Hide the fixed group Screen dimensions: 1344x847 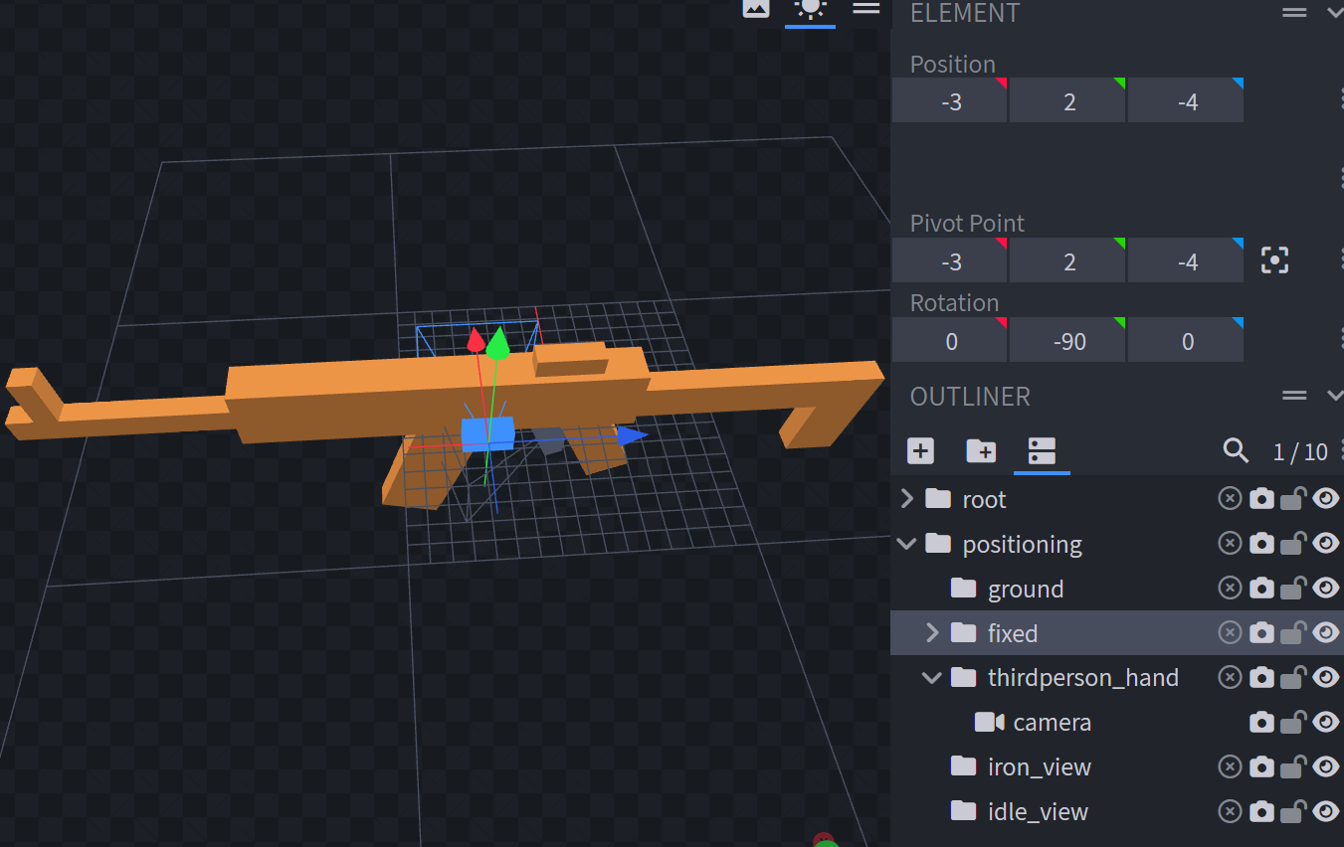1325,632
